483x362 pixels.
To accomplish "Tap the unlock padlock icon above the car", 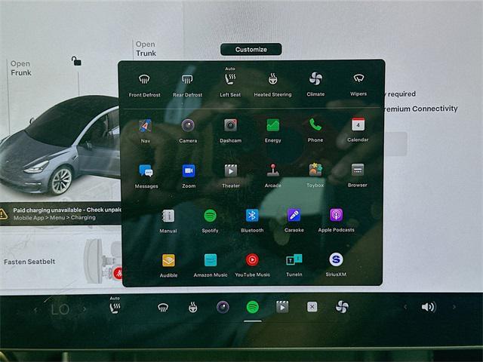I will pyautogui.click(x=76, y=61).
